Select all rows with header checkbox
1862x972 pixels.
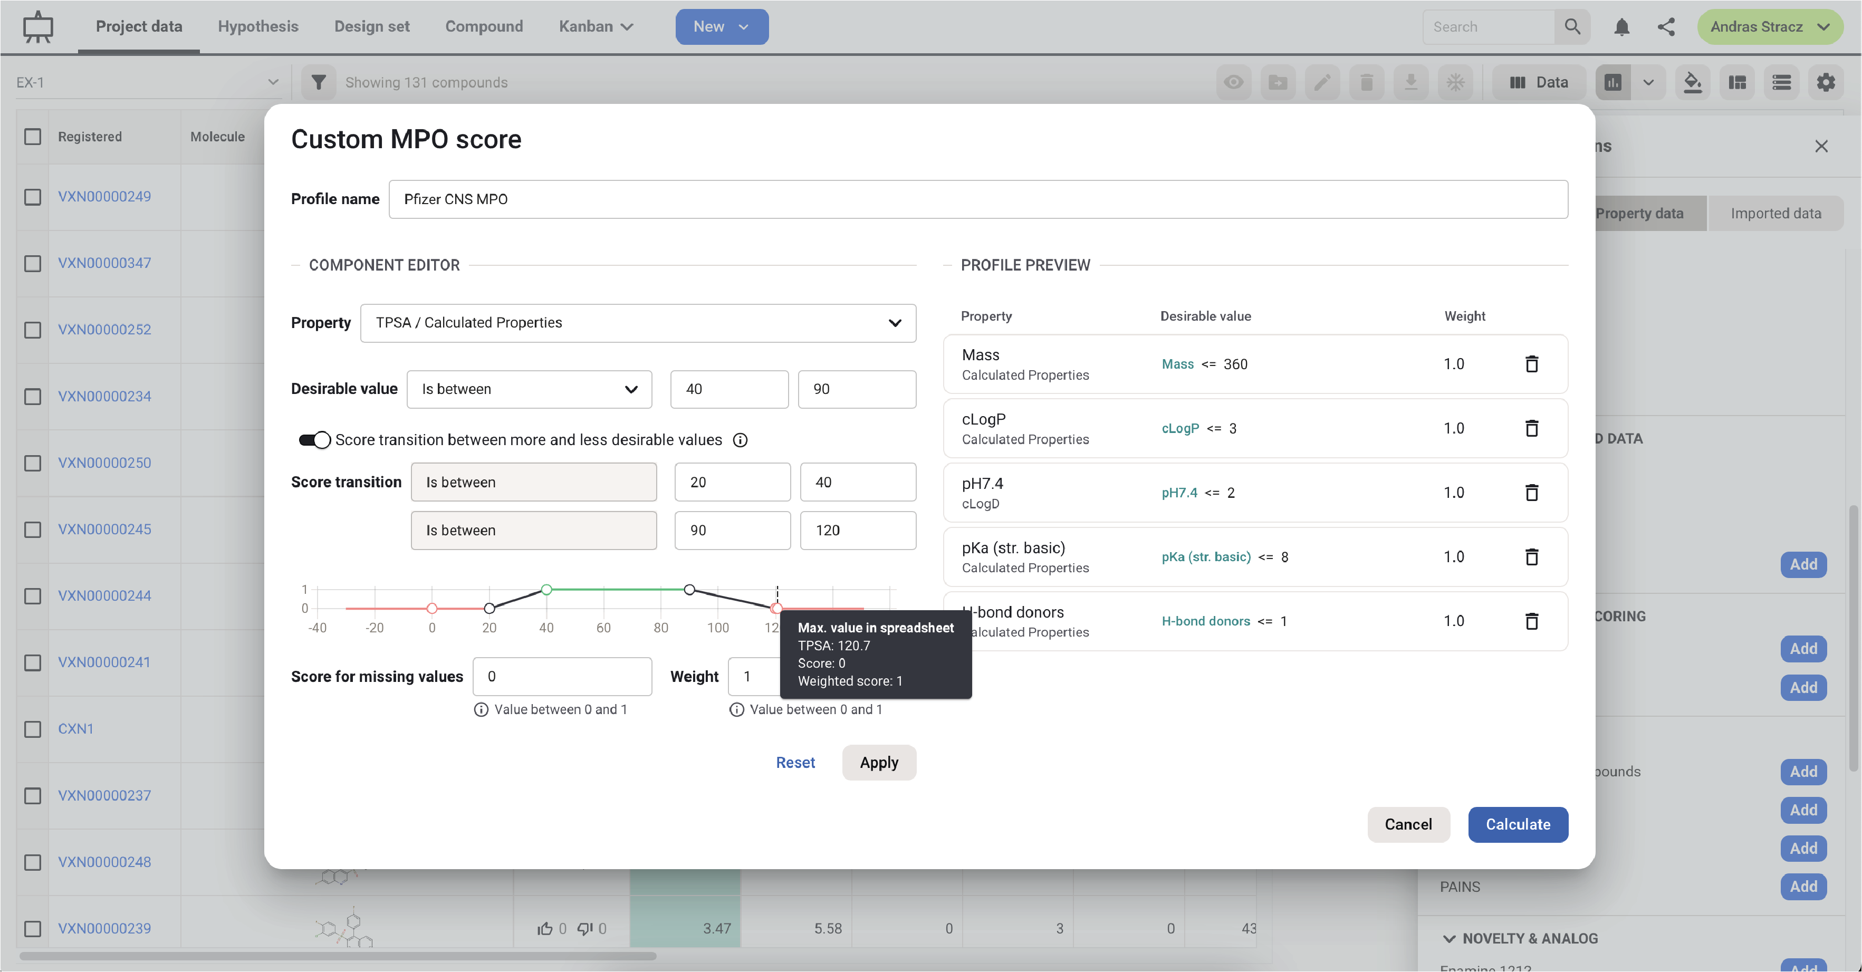(33, 137)
